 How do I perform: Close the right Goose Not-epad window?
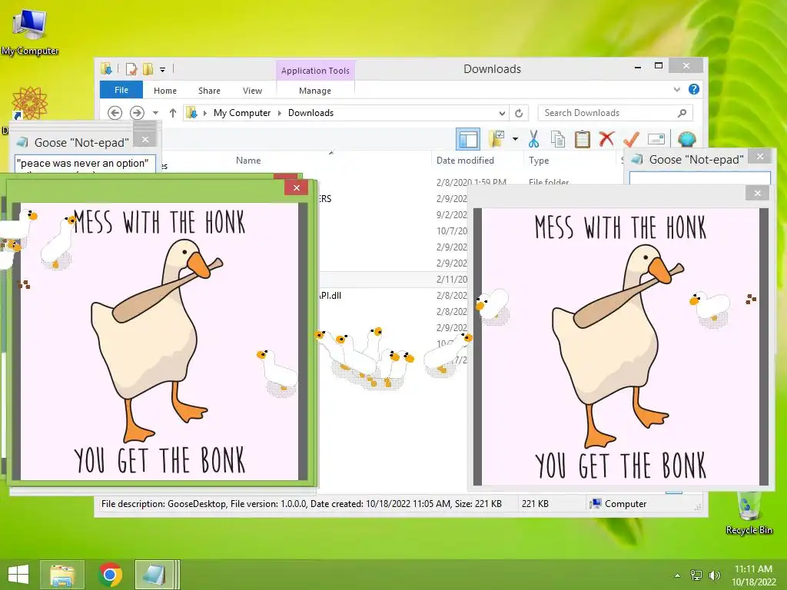click(760, 157)
